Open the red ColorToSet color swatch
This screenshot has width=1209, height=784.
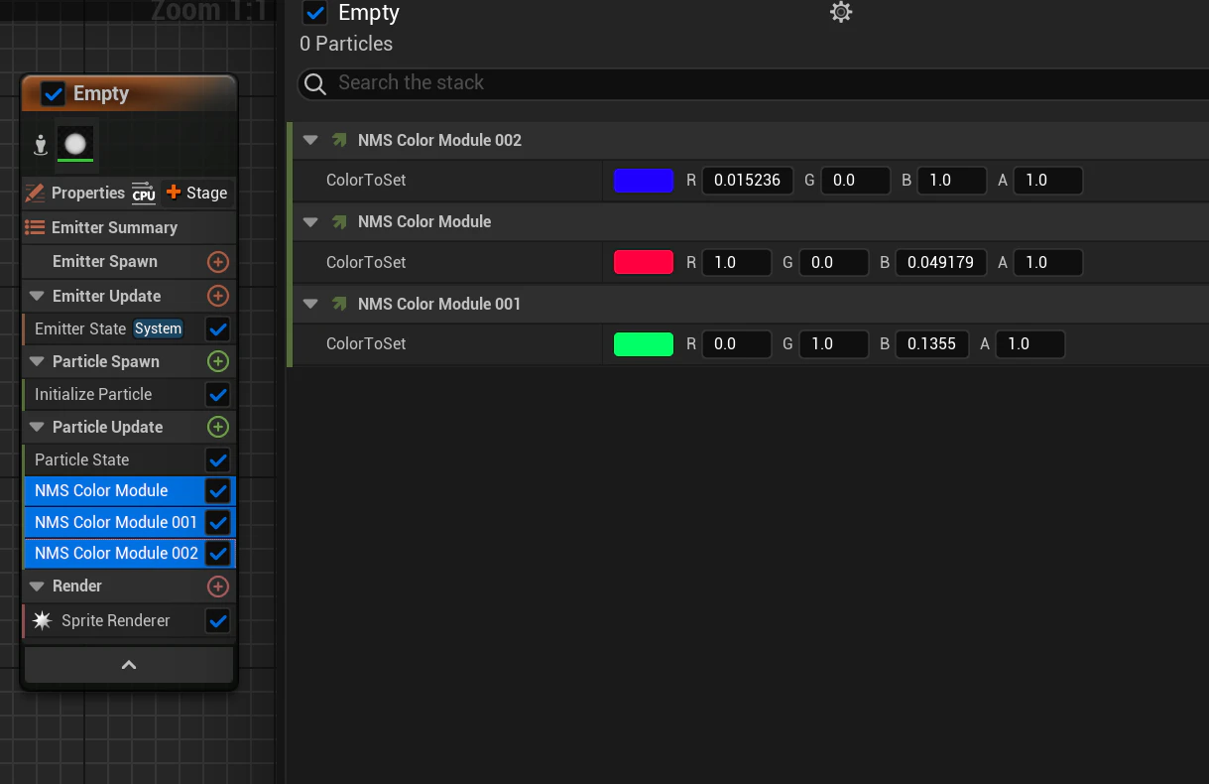tap(644, 262)
